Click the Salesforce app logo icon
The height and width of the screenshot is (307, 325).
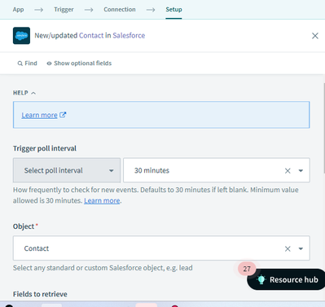click(21, 36)
